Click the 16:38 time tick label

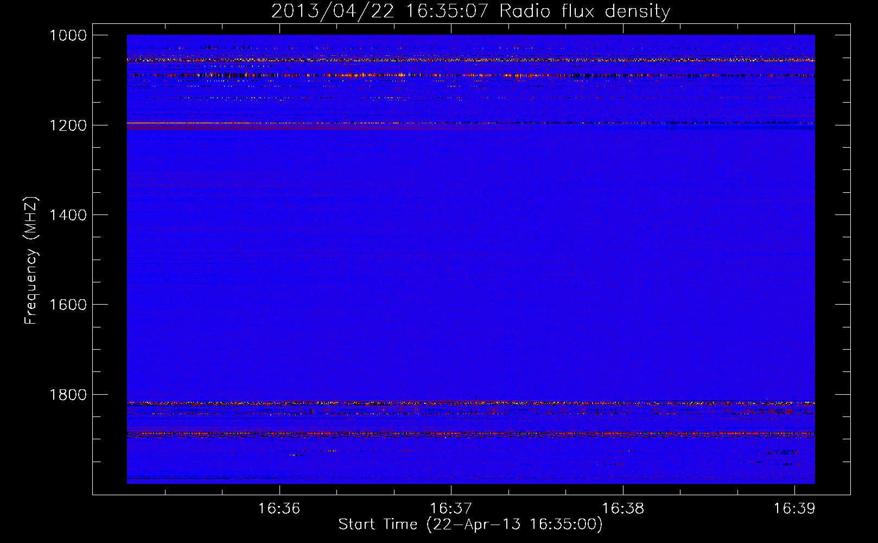click(623, 509)
